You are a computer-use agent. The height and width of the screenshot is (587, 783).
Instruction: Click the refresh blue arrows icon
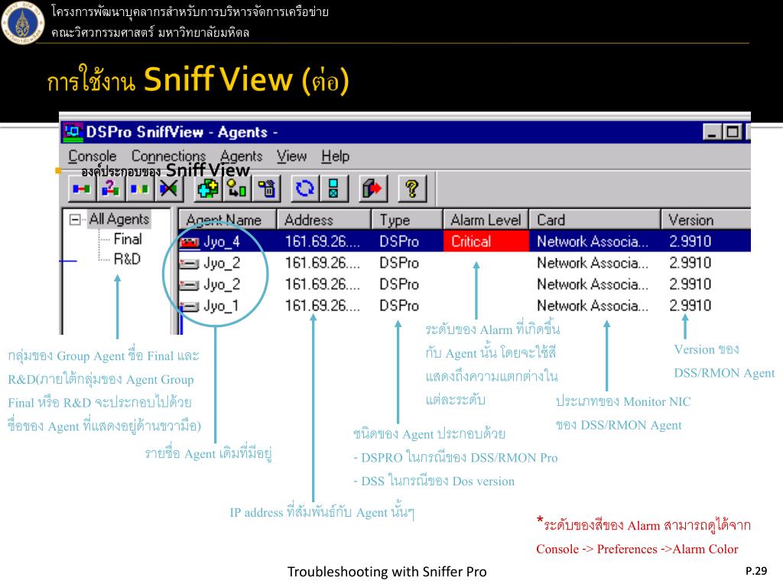pyautogui.click(x=304, y=189)
